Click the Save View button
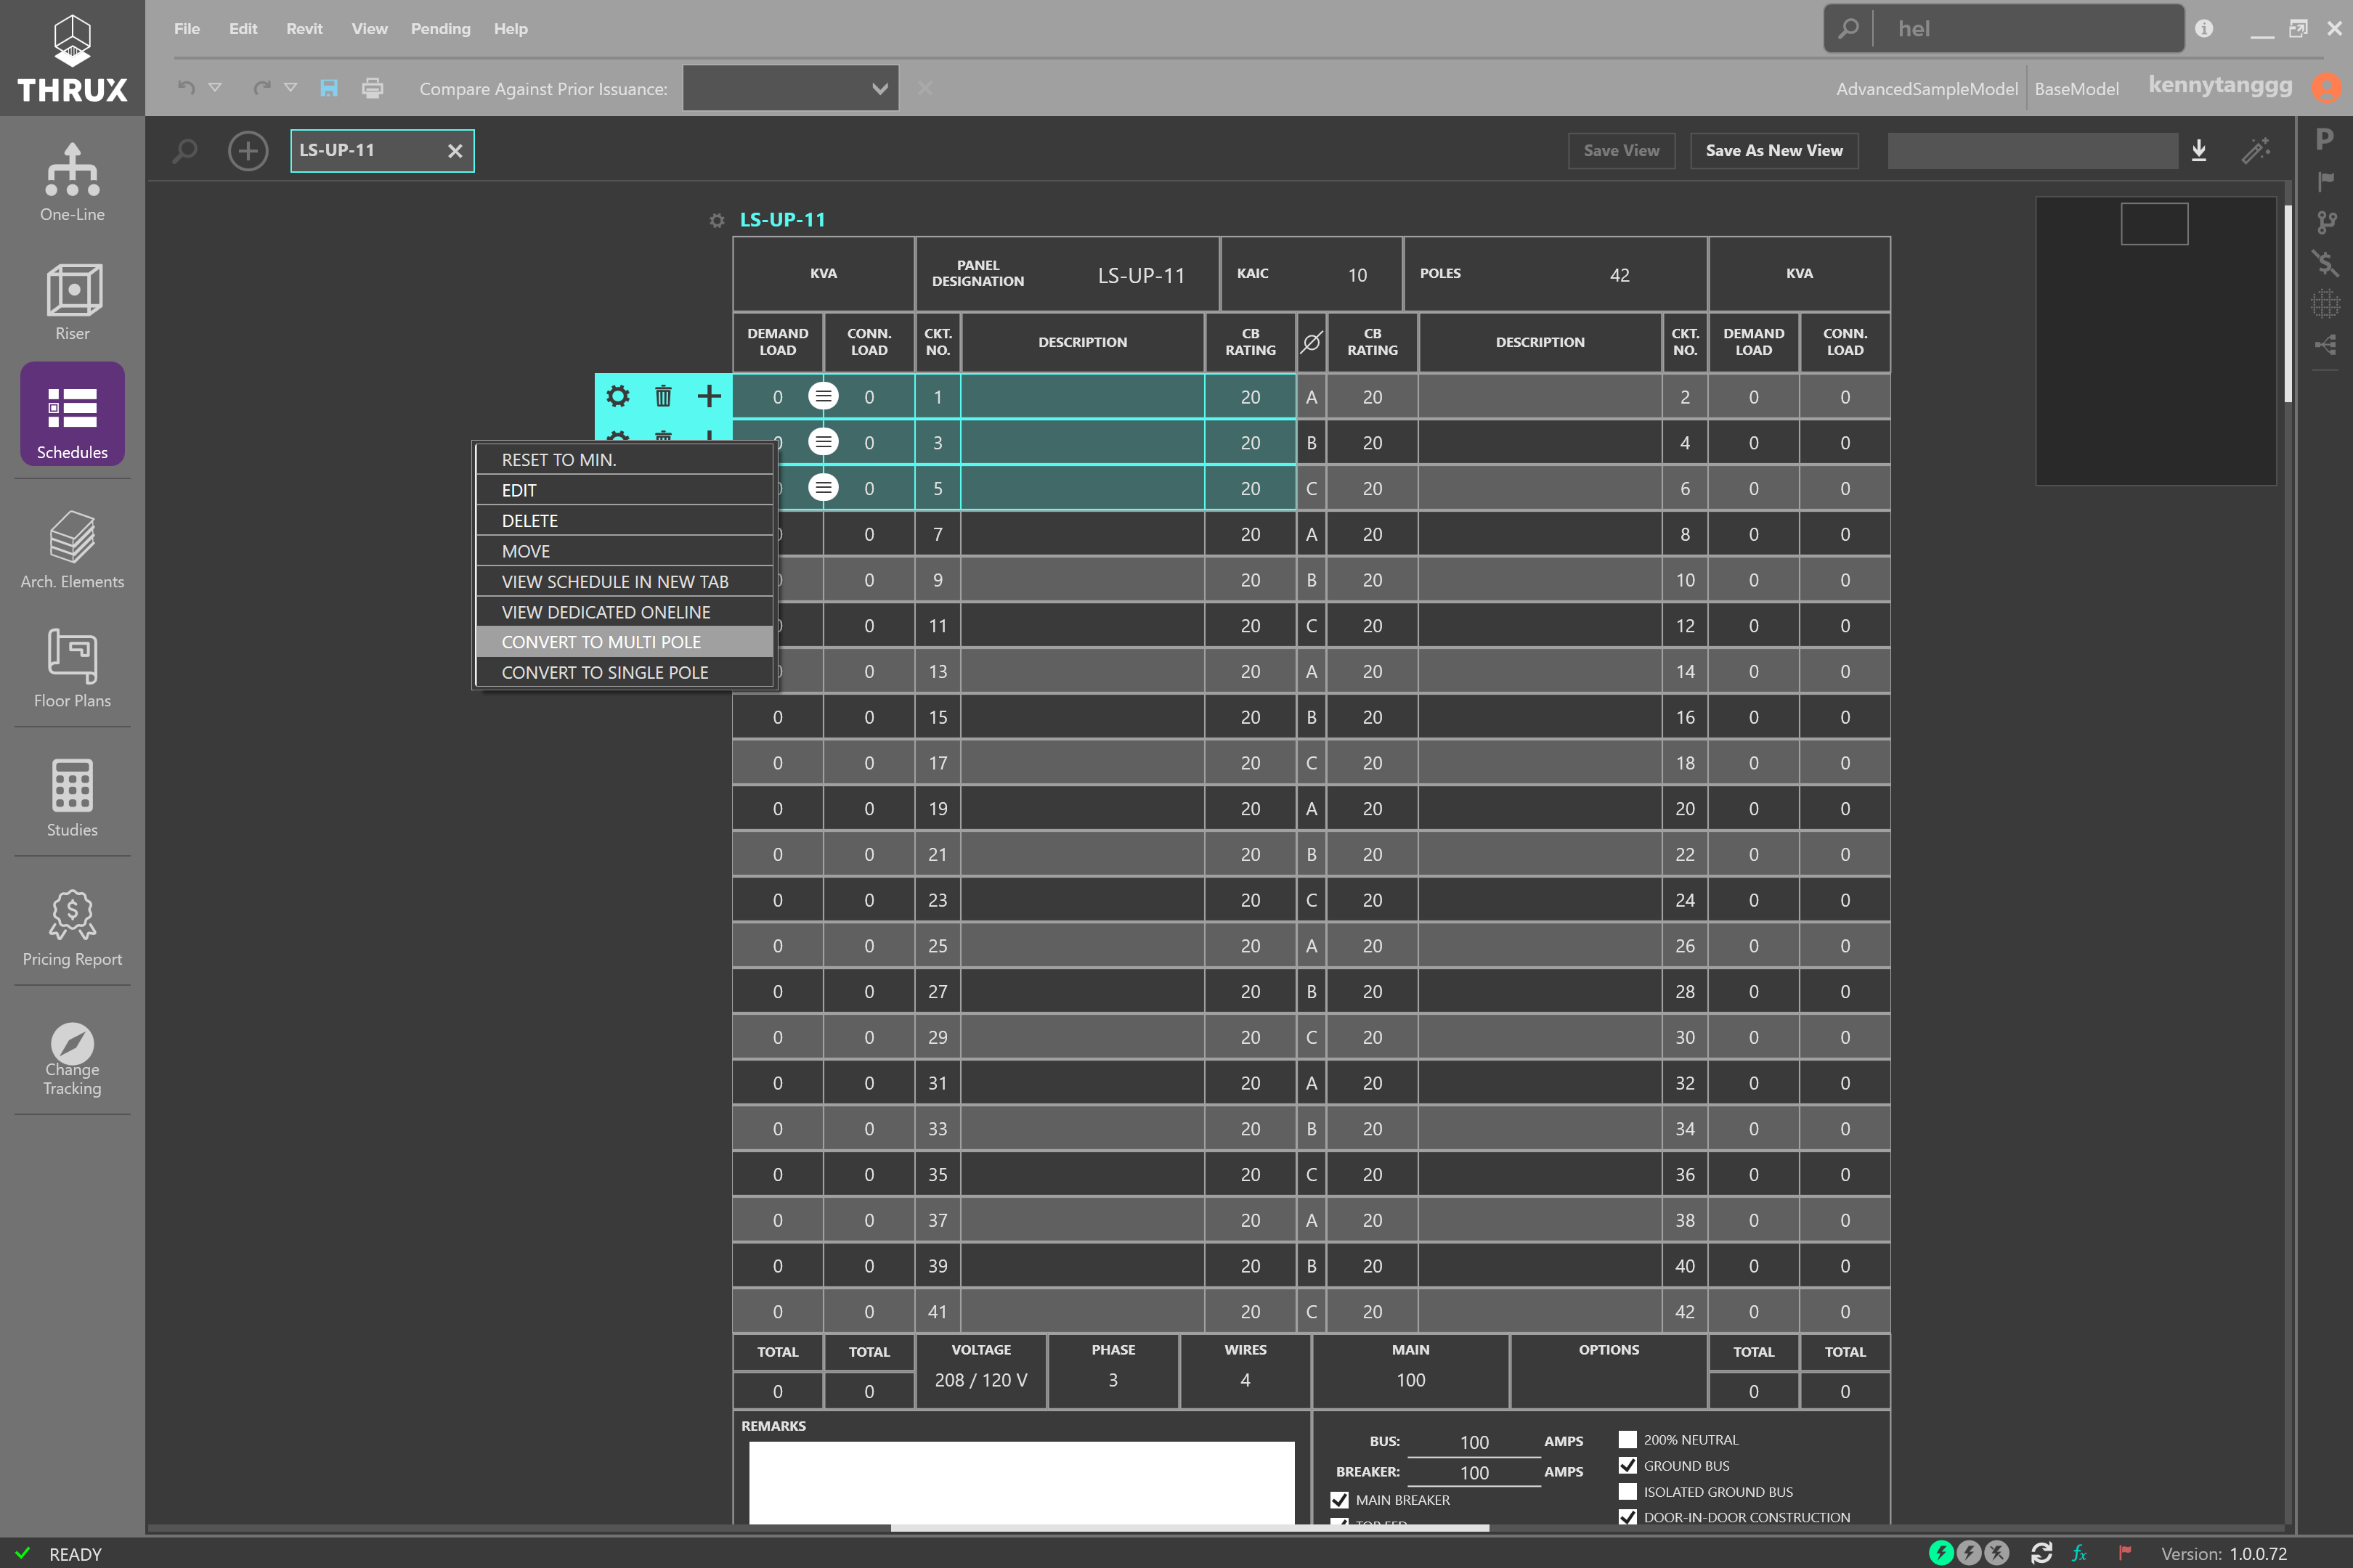 point(1621,151)
